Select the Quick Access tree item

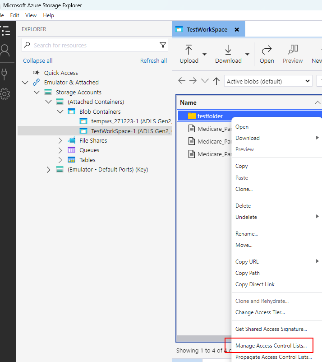(x=61, y=73)
